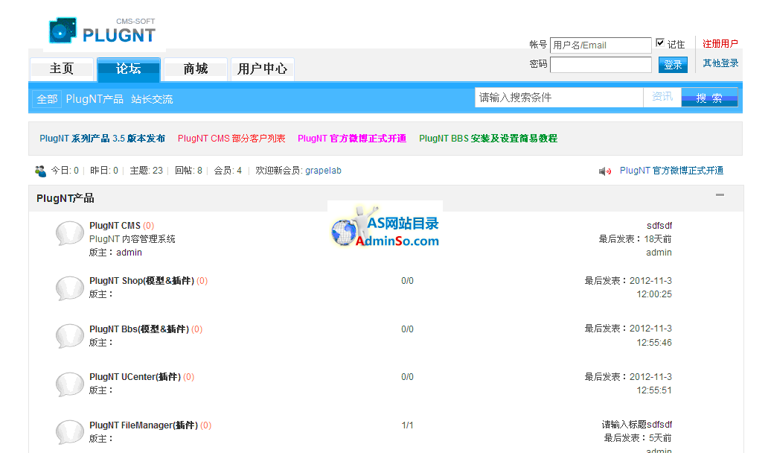This screenshot has width=771, height=453.
Task: Click the 0/0 count for PlugNT UCenter
Action: pyautogui.click(x=407, y=377)
